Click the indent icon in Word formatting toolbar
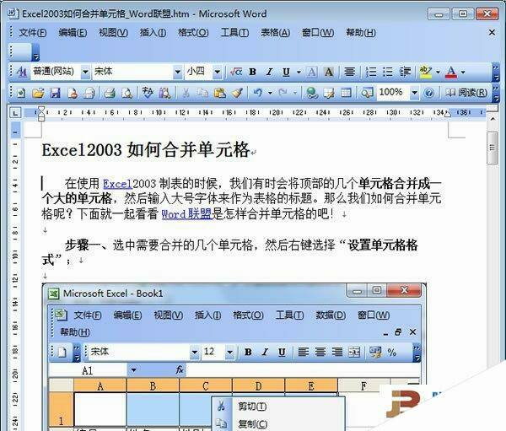The height and width of the screenshot is (431, 506). coord(405,72)
